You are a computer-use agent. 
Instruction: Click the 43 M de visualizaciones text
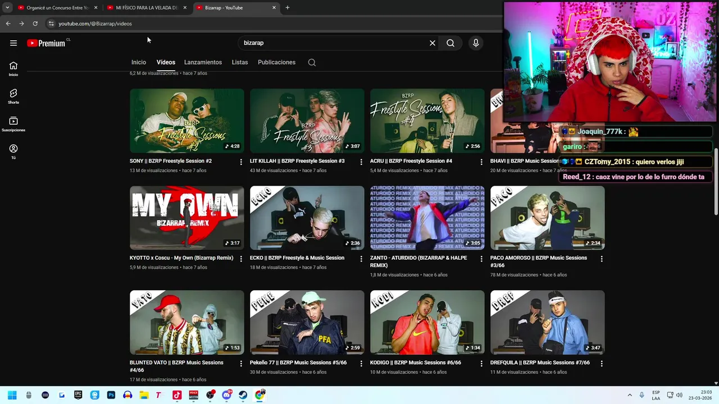click(x=274, y=171)
